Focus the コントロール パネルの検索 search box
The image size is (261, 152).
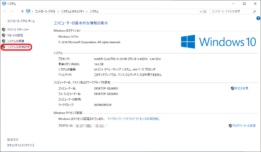tap(233, 11)
